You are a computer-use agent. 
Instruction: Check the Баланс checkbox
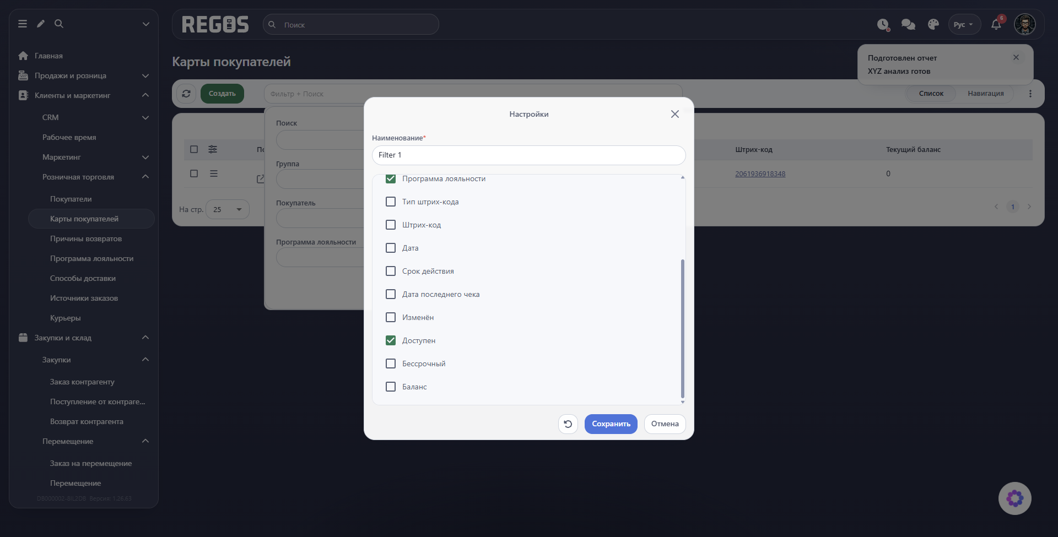click(391, 387)
